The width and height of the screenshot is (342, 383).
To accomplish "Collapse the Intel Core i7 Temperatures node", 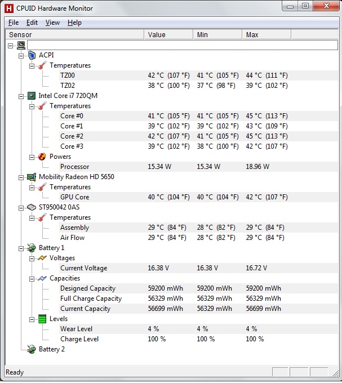I will coord(32,106).
